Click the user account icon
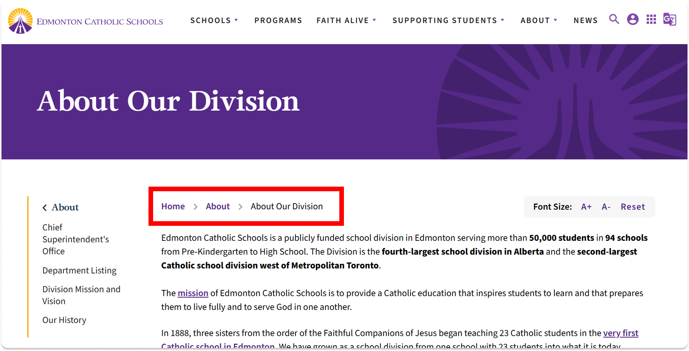The height and width of the screenshot is (351, 689). (x=632, y=19)
